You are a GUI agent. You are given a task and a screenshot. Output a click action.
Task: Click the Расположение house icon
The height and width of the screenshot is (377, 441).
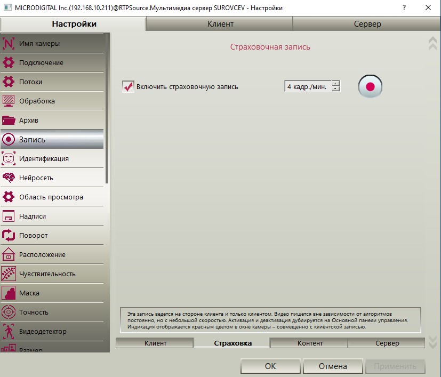[9, 254]
